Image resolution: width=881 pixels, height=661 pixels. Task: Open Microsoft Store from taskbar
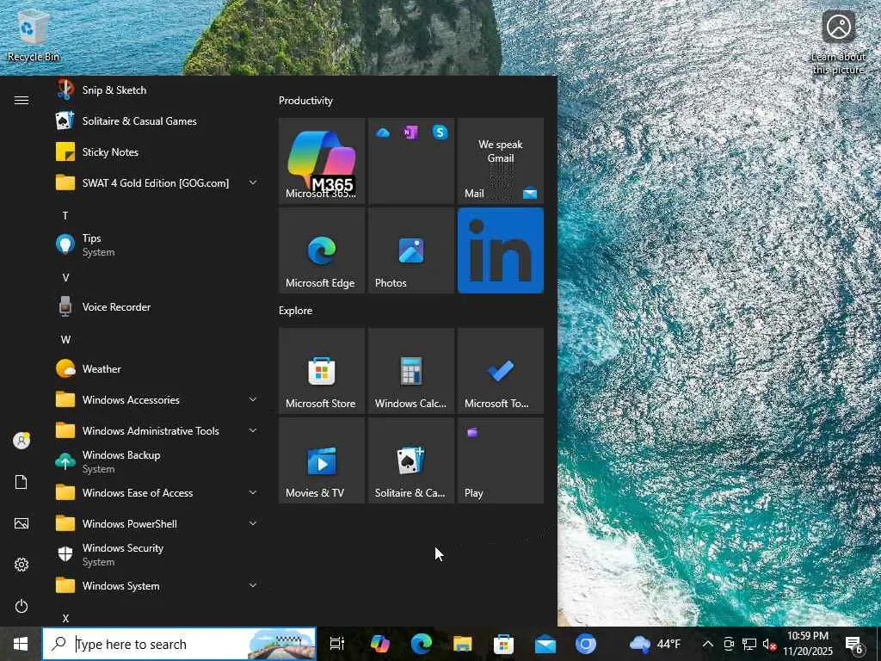503,644
